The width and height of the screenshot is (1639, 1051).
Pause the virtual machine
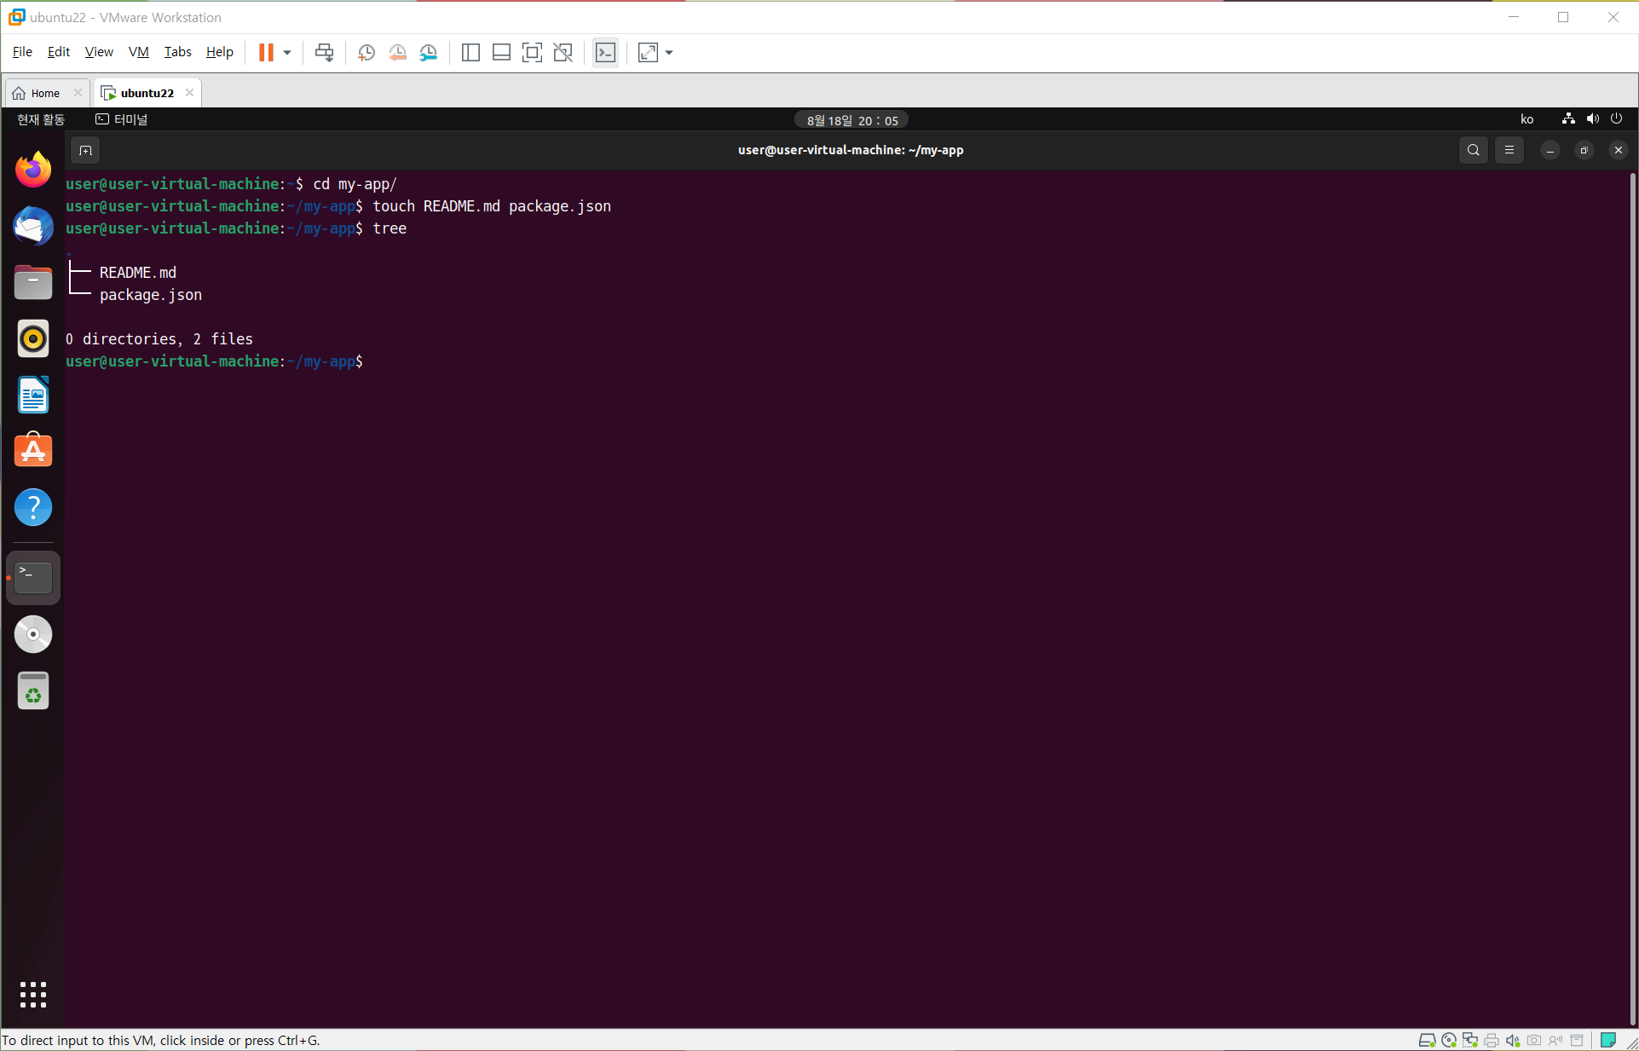(266, 53)
